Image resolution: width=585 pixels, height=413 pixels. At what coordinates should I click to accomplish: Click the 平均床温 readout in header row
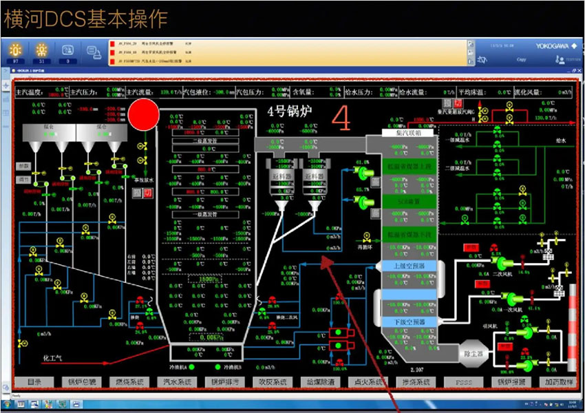(485, 92)
